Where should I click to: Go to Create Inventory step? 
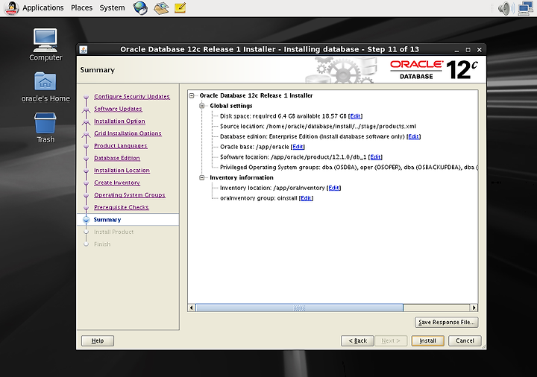coord(117,183)
